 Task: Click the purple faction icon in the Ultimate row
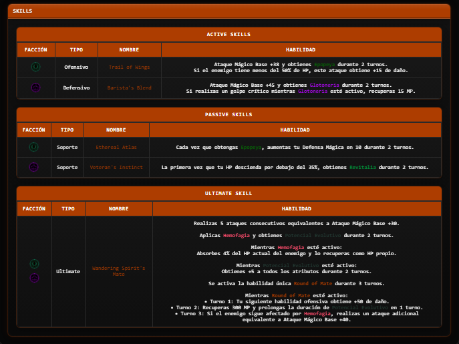[34, 278]
